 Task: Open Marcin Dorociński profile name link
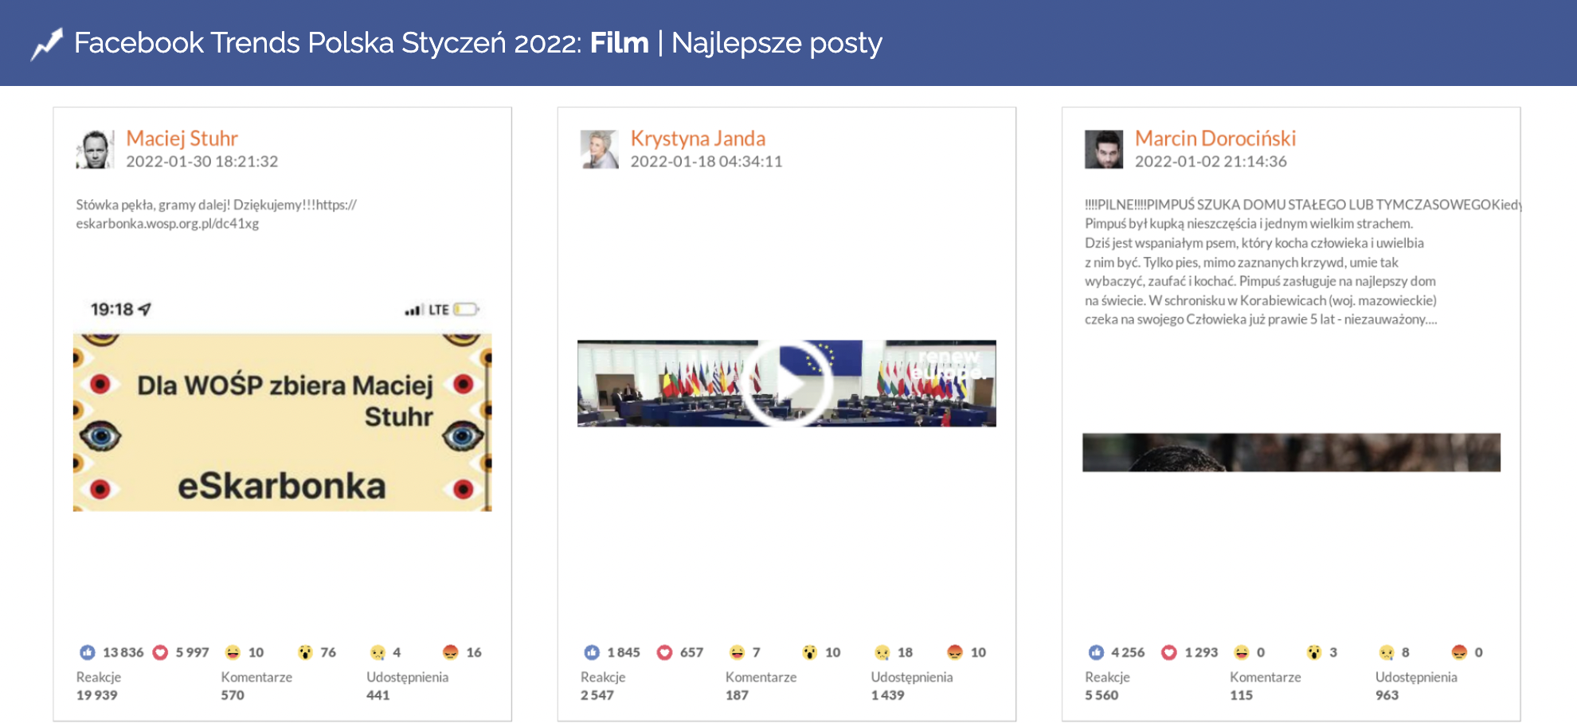click(1215, 139)
